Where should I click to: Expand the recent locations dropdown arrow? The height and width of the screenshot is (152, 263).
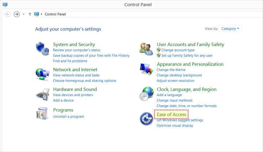click(23, 14)
